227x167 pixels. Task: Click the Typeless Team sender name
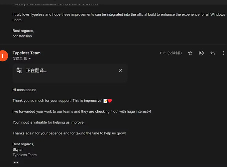[26, 53]
